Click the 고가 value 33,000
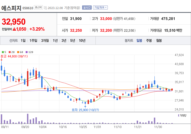 click(x=106, y=19)
